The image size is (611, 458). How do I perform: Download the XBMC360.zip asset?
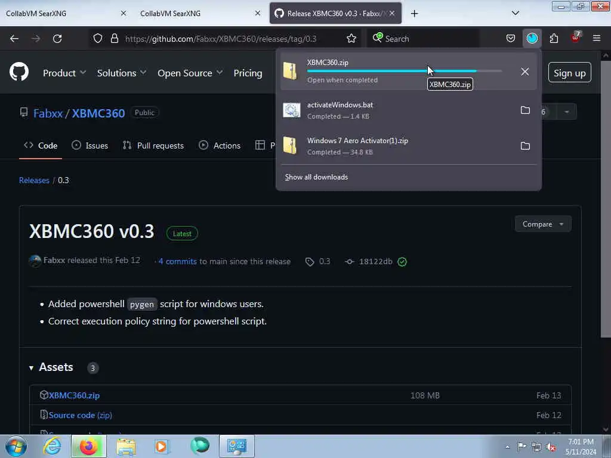click(74, 395)
